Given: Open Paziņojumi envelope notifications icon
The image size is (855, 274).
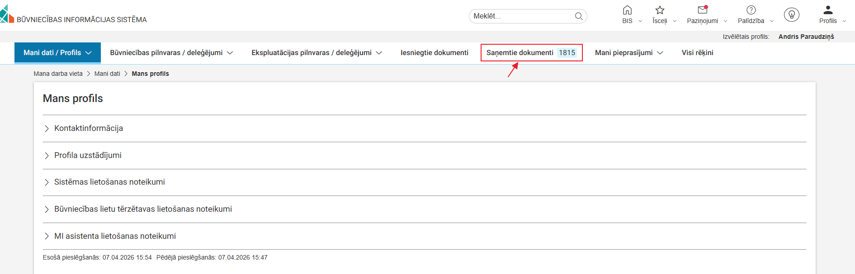Looking at the screenshot, I should 702,10.
